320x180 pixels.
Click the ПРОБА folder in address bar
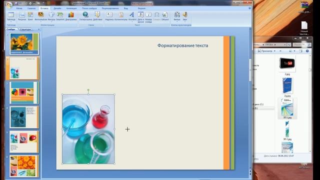pos(269,44)
